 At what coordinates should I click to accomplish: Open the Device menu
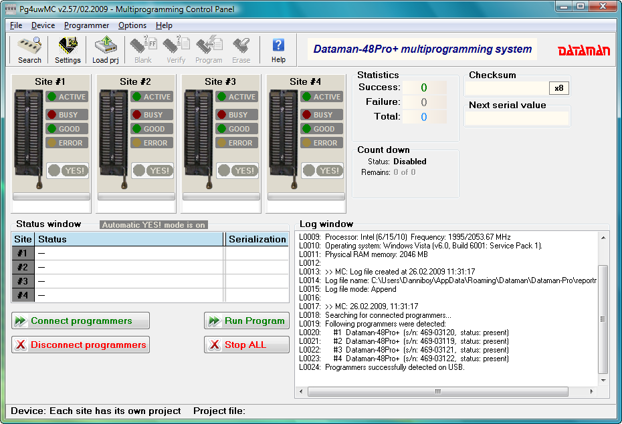[x=43, y=25]
